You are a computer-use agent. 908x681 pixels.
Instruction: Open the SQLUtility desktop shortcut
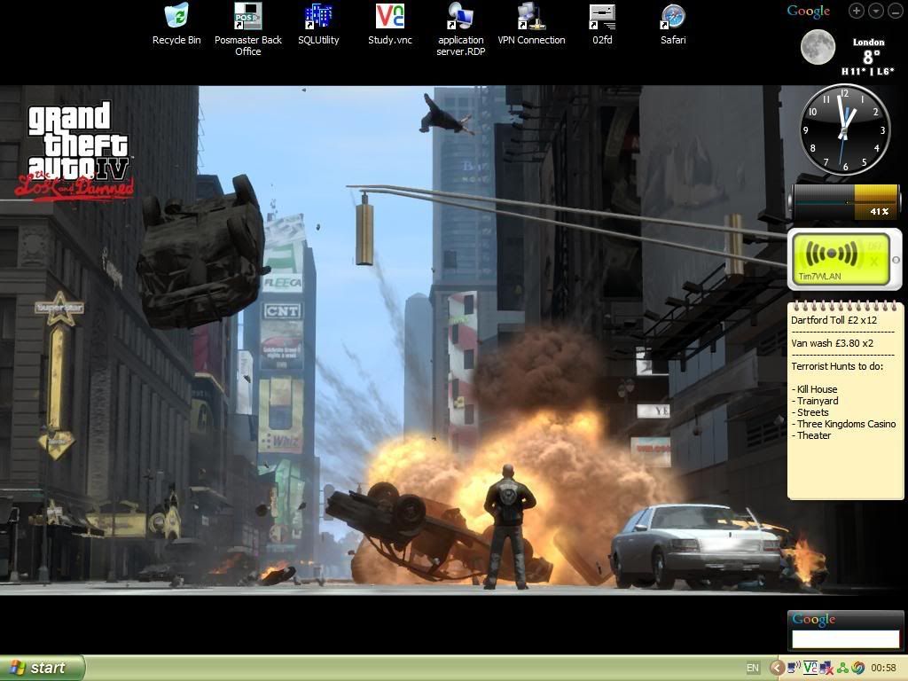coord(318,24)
